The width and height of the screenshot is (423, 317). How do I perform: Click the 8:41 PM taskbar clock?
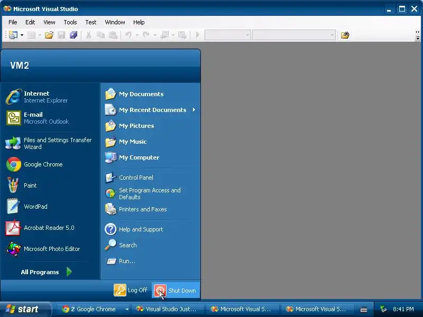click(x=403, y=309)
